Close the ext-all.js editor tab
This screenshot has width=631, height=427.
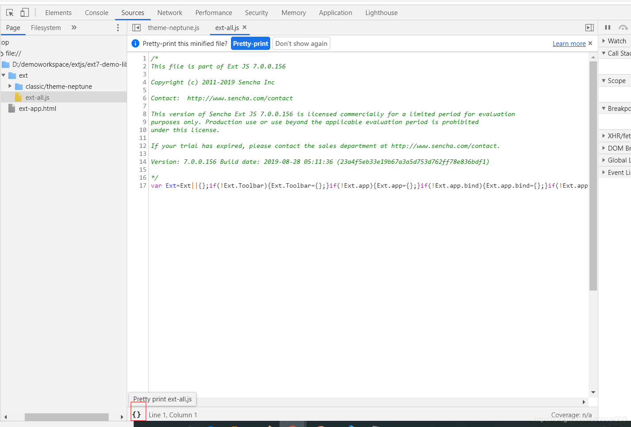coord(245,27)
